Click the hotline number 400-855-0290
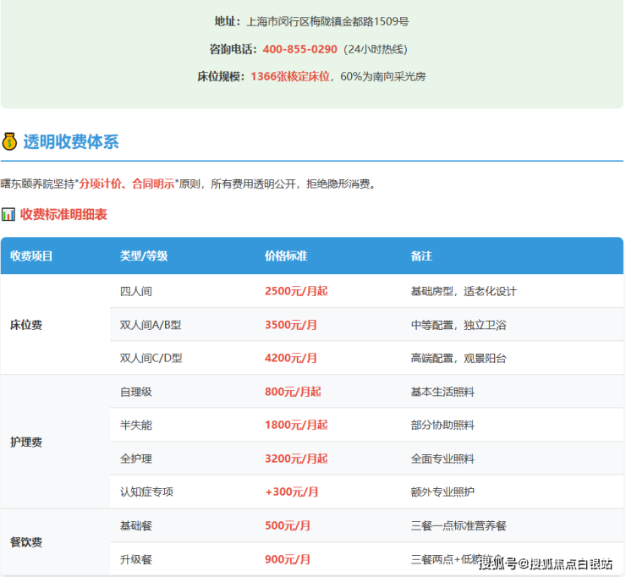This screenshot has width=626, height=577. pos(299,49)
